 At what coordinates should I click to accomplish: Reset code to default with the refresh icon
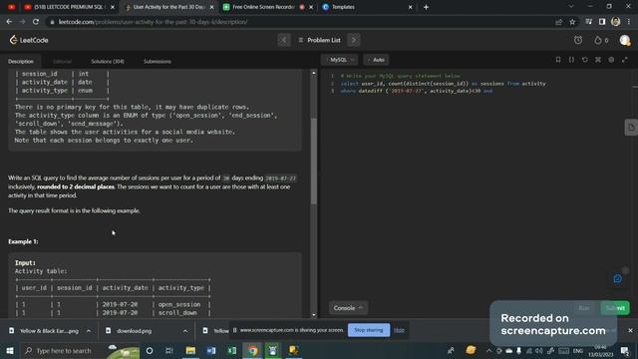585,60
